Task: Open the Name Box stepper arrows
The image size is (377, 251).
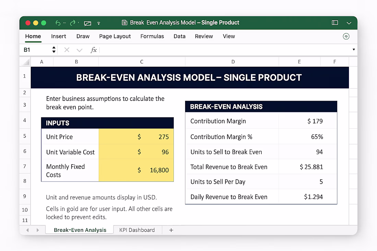Action: 54,50
